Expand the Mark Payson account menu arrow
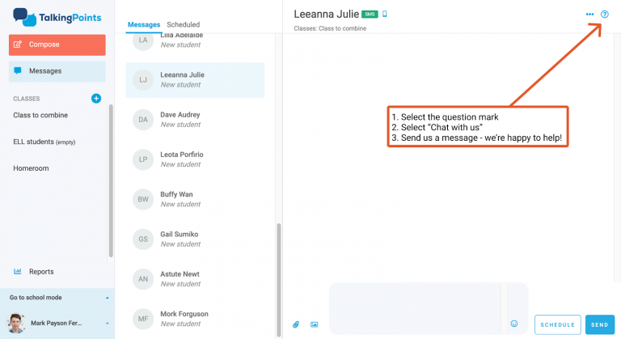This screenshot has width=621, height=339. (x=107, y=323)
